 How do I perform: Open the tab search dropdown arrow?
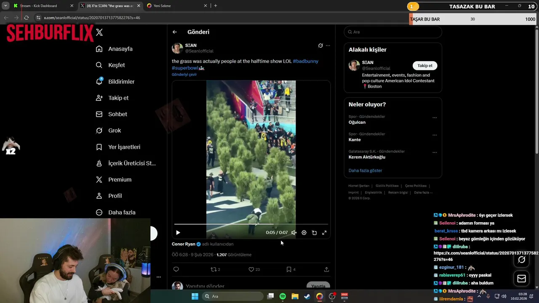tap(5, 6)
